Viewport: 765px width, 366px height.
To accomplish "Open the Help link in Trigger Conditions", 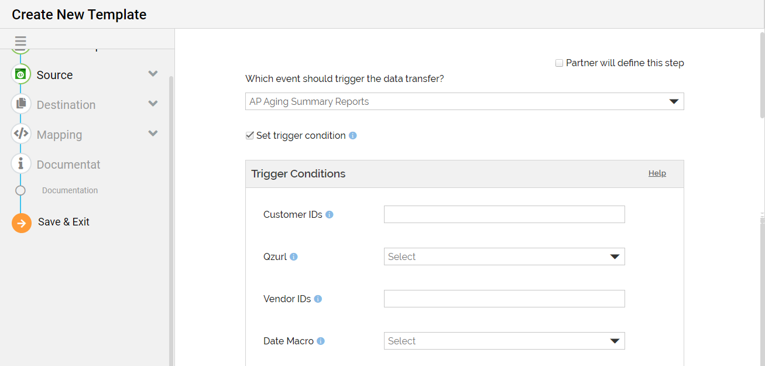I will pos(657,173).
